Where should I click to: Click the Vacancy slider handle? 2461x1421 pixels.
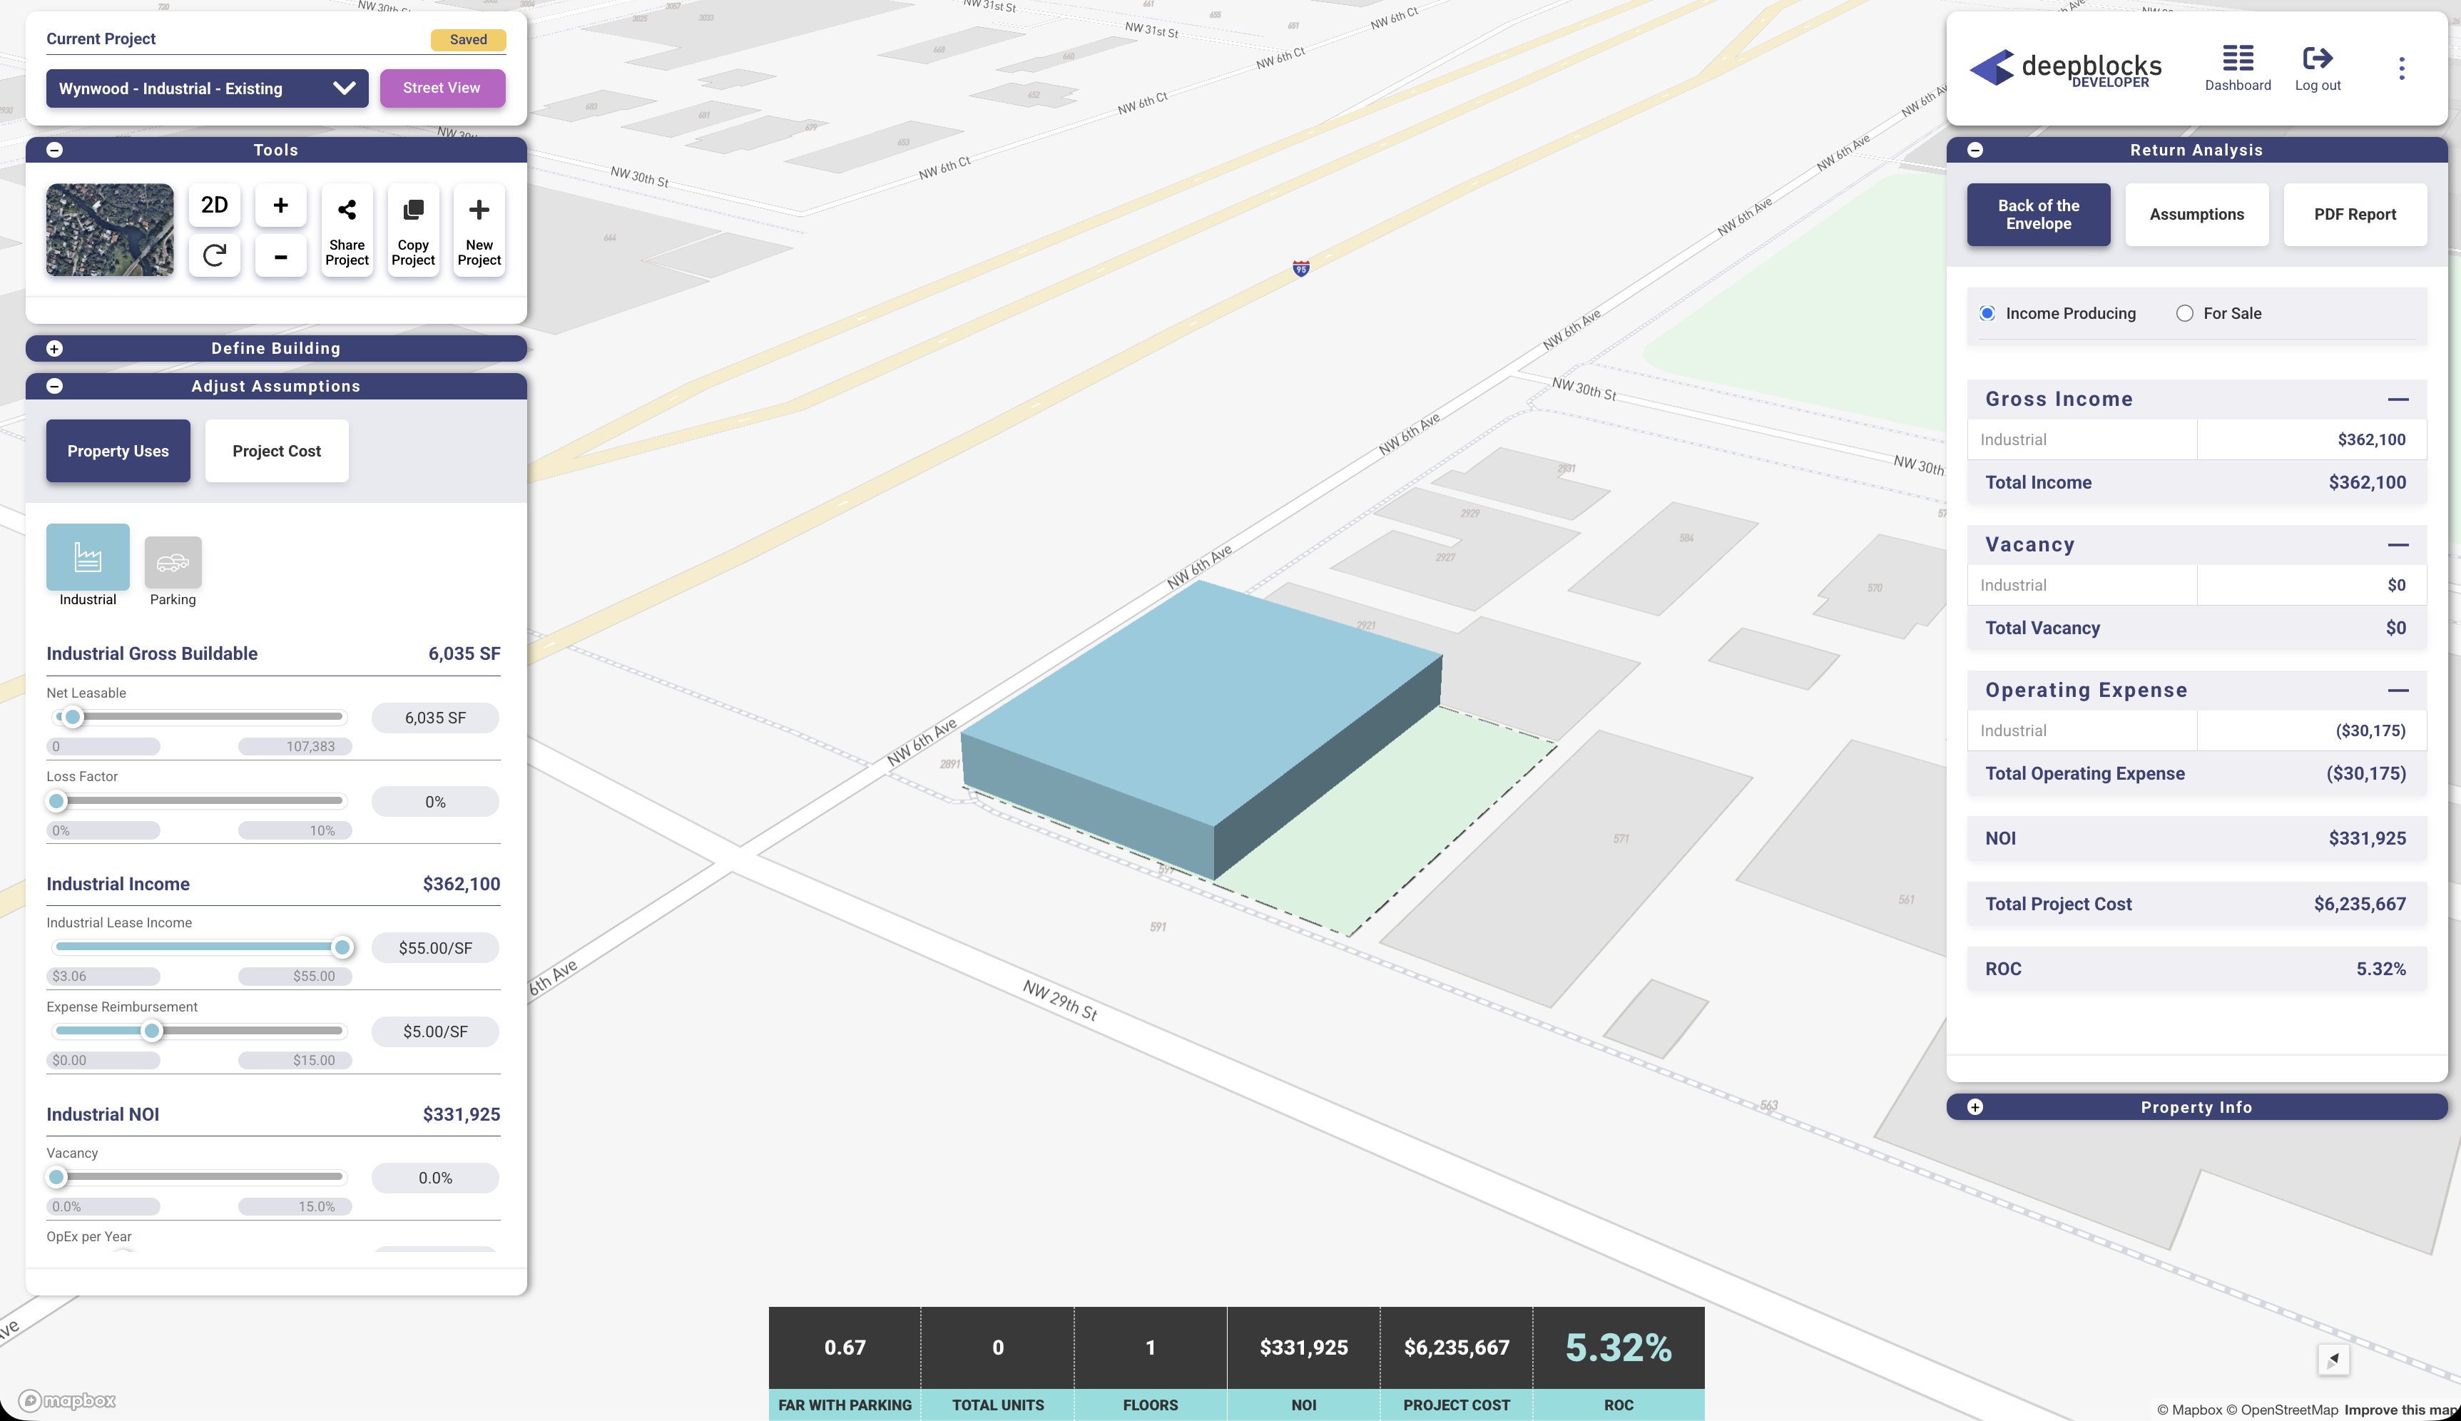[x=56, y=1177]
